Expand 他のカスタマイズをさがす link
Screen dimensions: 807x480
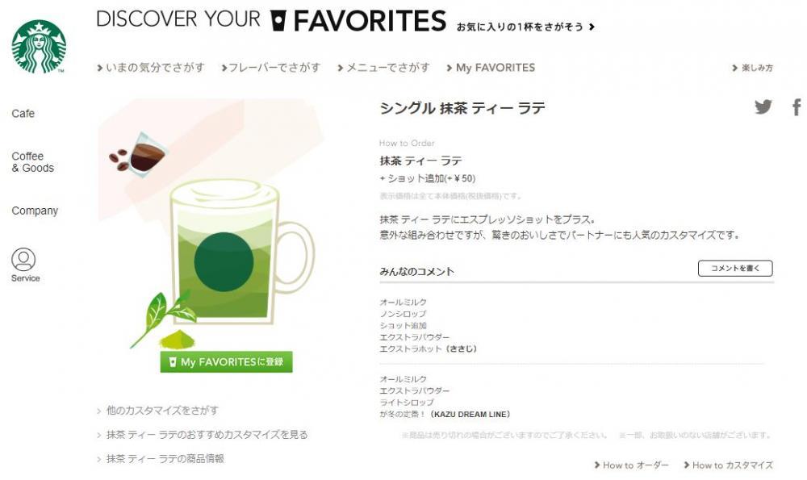pyautogui.click(x=158, y=411)
